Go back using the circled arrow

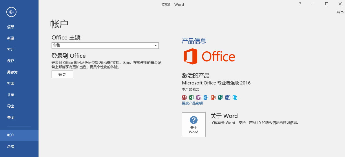click(11, 12)
